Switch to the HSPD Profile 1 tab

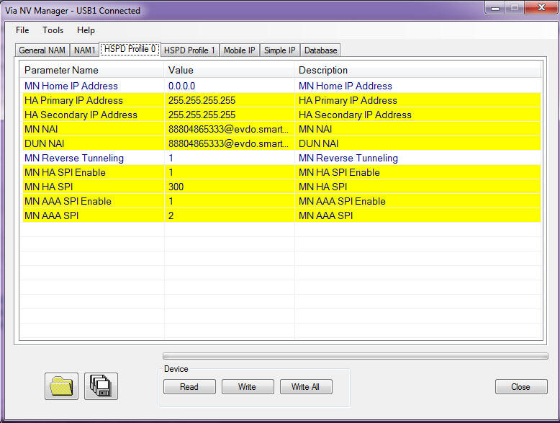[x=189, y=50]
